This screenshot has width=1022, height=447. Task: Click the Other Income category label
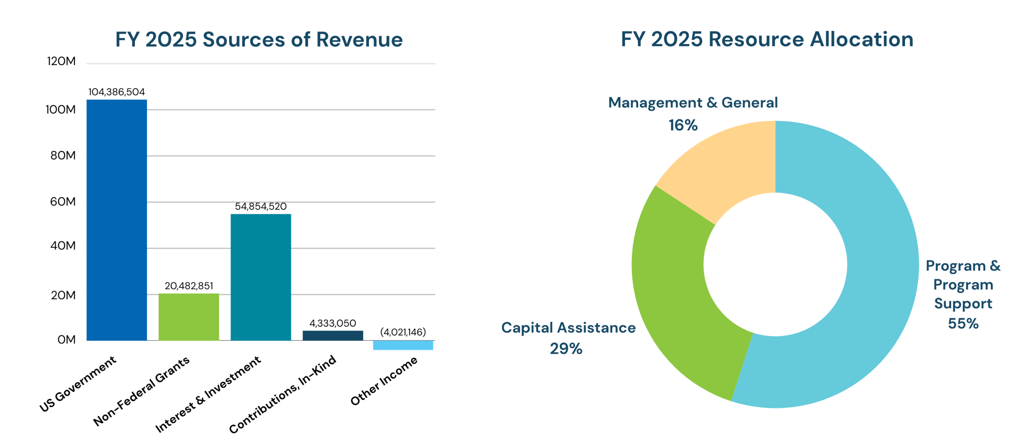pos(384,381)
